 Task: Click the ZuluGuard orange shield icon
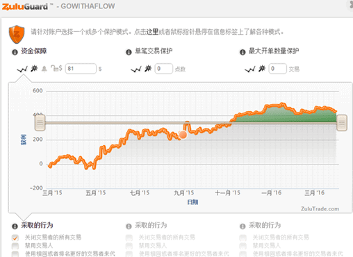click(x=17, y=35)
